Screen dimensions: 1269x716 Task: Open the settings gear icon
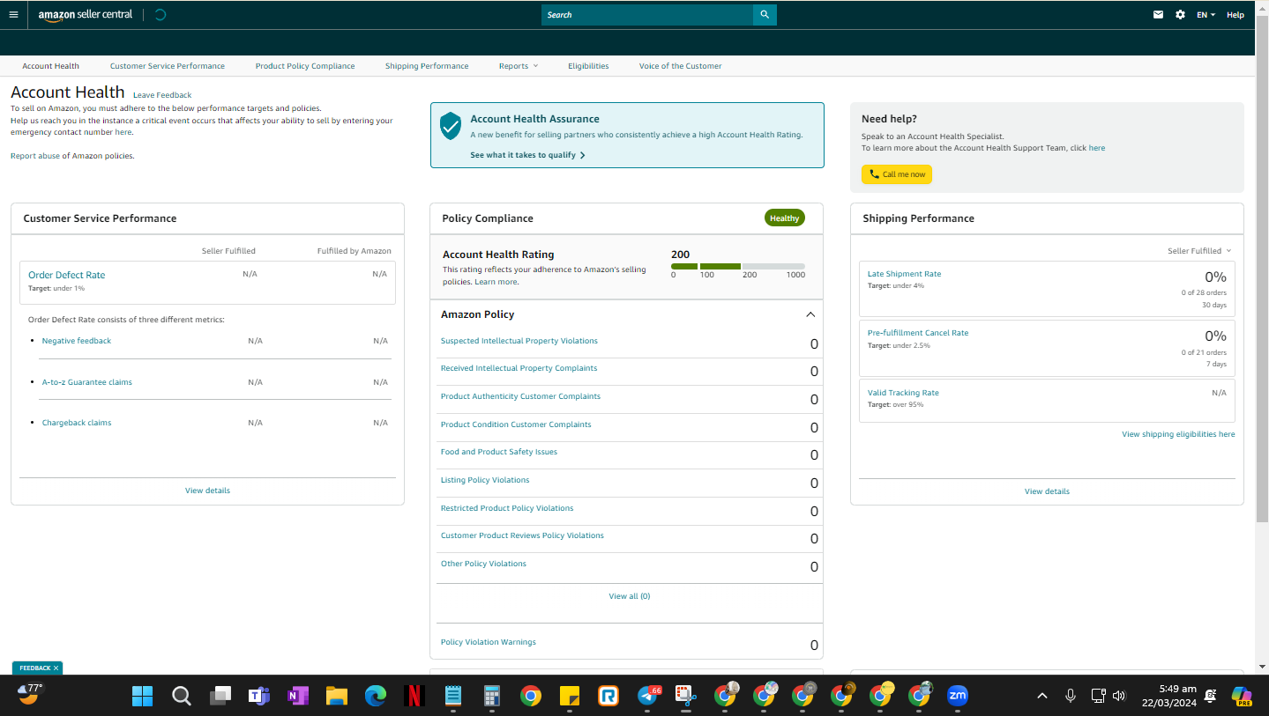(1180, 15)
